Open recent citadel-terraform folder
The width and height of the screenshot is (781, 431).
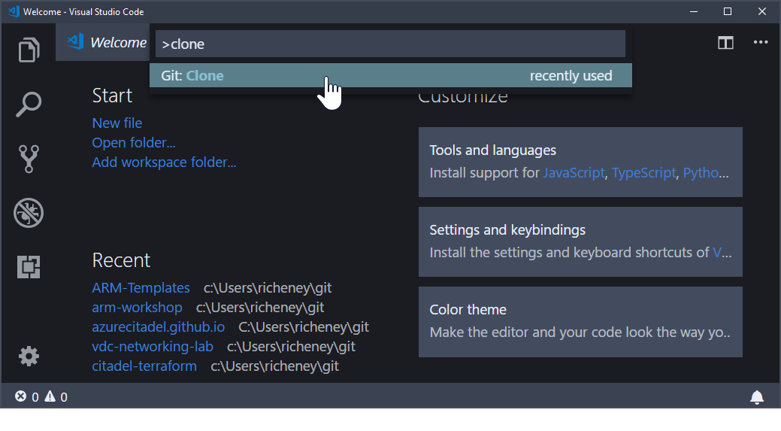pyautogui.click(x=144, y=366)
